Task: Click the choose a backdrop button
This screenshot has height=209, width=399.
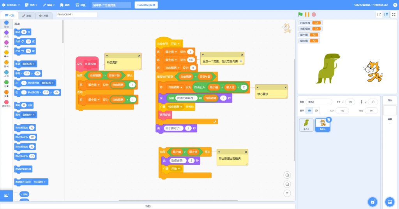Action: (x=390, y=202)
